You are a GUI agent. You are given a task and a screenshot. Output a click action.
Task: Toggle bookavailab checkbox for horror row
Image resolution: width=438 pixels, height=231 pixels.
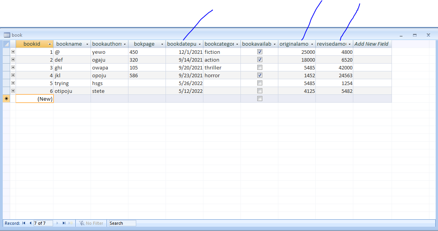(x=260, y=75)
